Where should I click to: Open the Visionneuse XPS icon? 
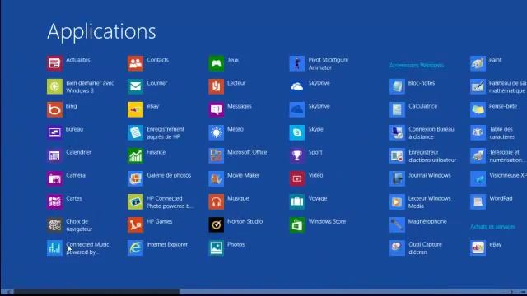(x=478, y=179)
